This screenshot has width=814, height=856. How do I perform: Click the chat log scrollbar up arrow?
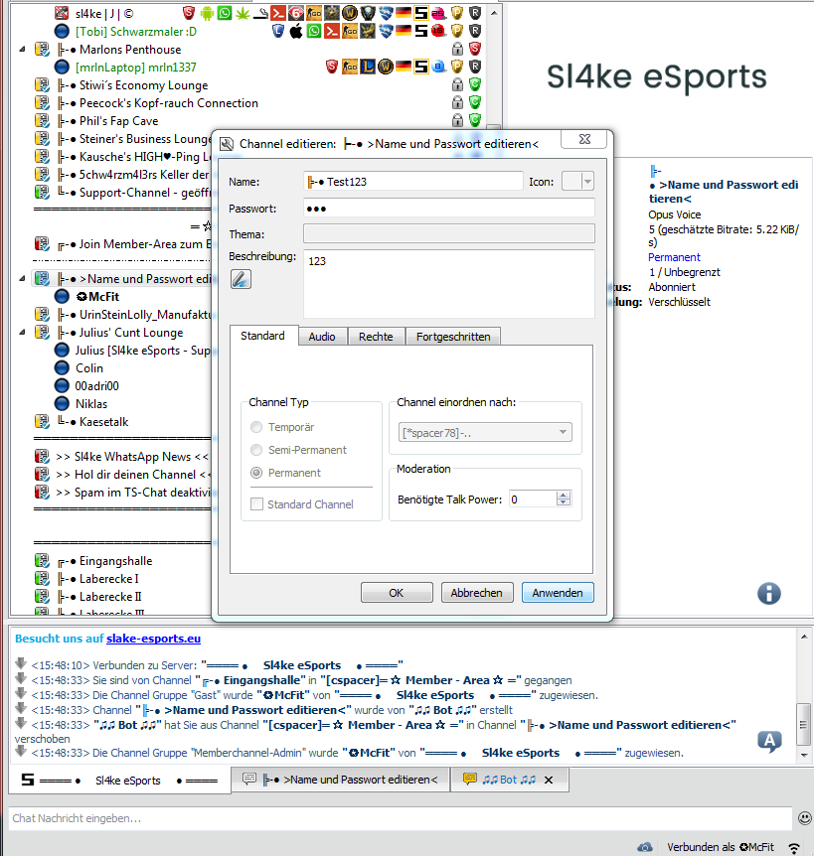pos(804,637)
